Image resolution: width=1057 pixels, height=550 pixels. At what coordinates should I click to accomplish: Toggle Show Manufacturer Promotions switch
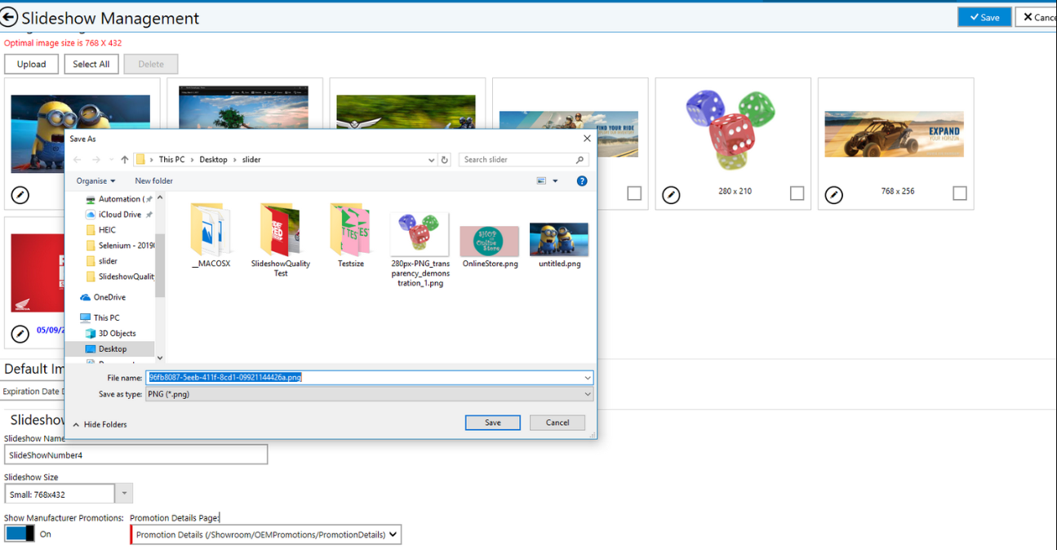pyautogui.click(x=20, y=534)
